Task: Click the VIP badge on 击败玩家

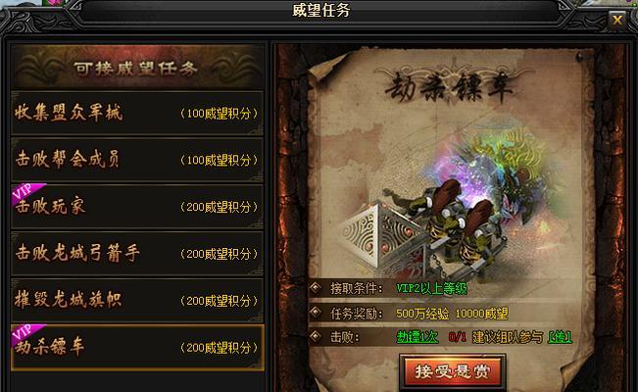Action: [25, 193]
